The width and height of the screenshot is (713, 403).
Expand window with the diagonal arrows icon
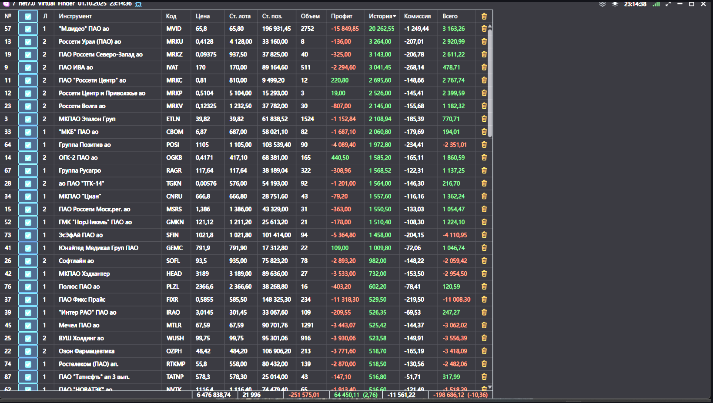tap(668, 4)
